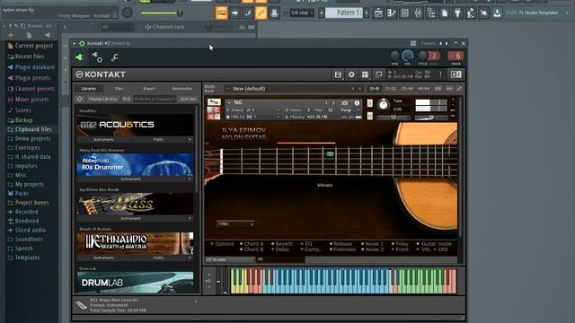Select the 17-32 multi rack page
The height and width of the screenshot is (323, 575).
point(390,89)
